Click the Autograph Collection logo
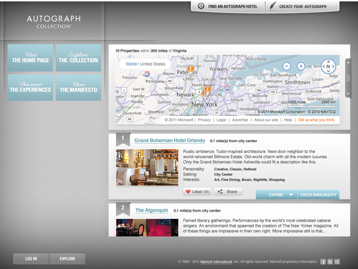 (53, 21)
